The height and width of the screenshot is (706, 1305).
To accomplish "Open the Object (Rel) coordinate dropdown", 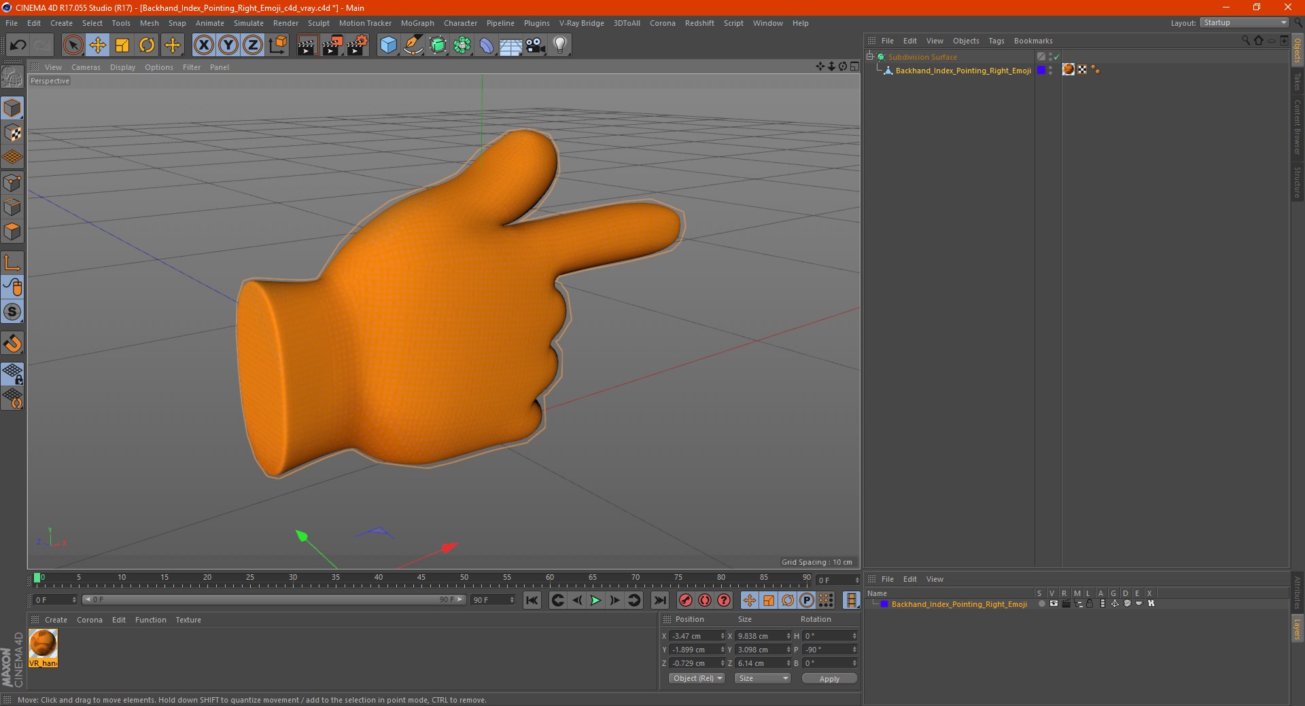I will click(x=697, y=678).
